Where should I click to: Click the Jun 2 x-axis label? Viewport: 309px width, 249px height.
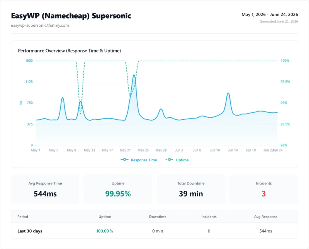pyautogui.click(x=179, y=150)
